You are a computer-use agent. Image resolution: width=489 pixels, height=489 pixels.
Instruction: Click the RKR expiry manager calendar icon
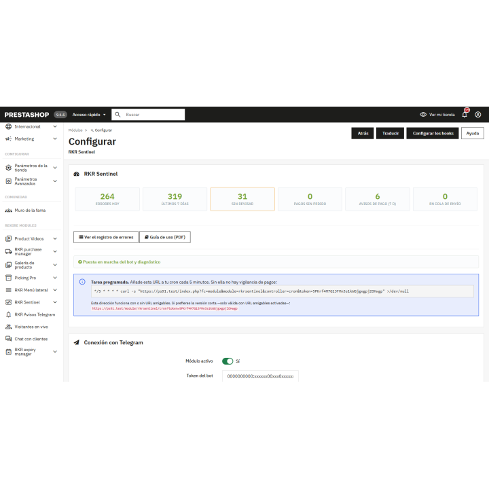(x=8, y=352)
